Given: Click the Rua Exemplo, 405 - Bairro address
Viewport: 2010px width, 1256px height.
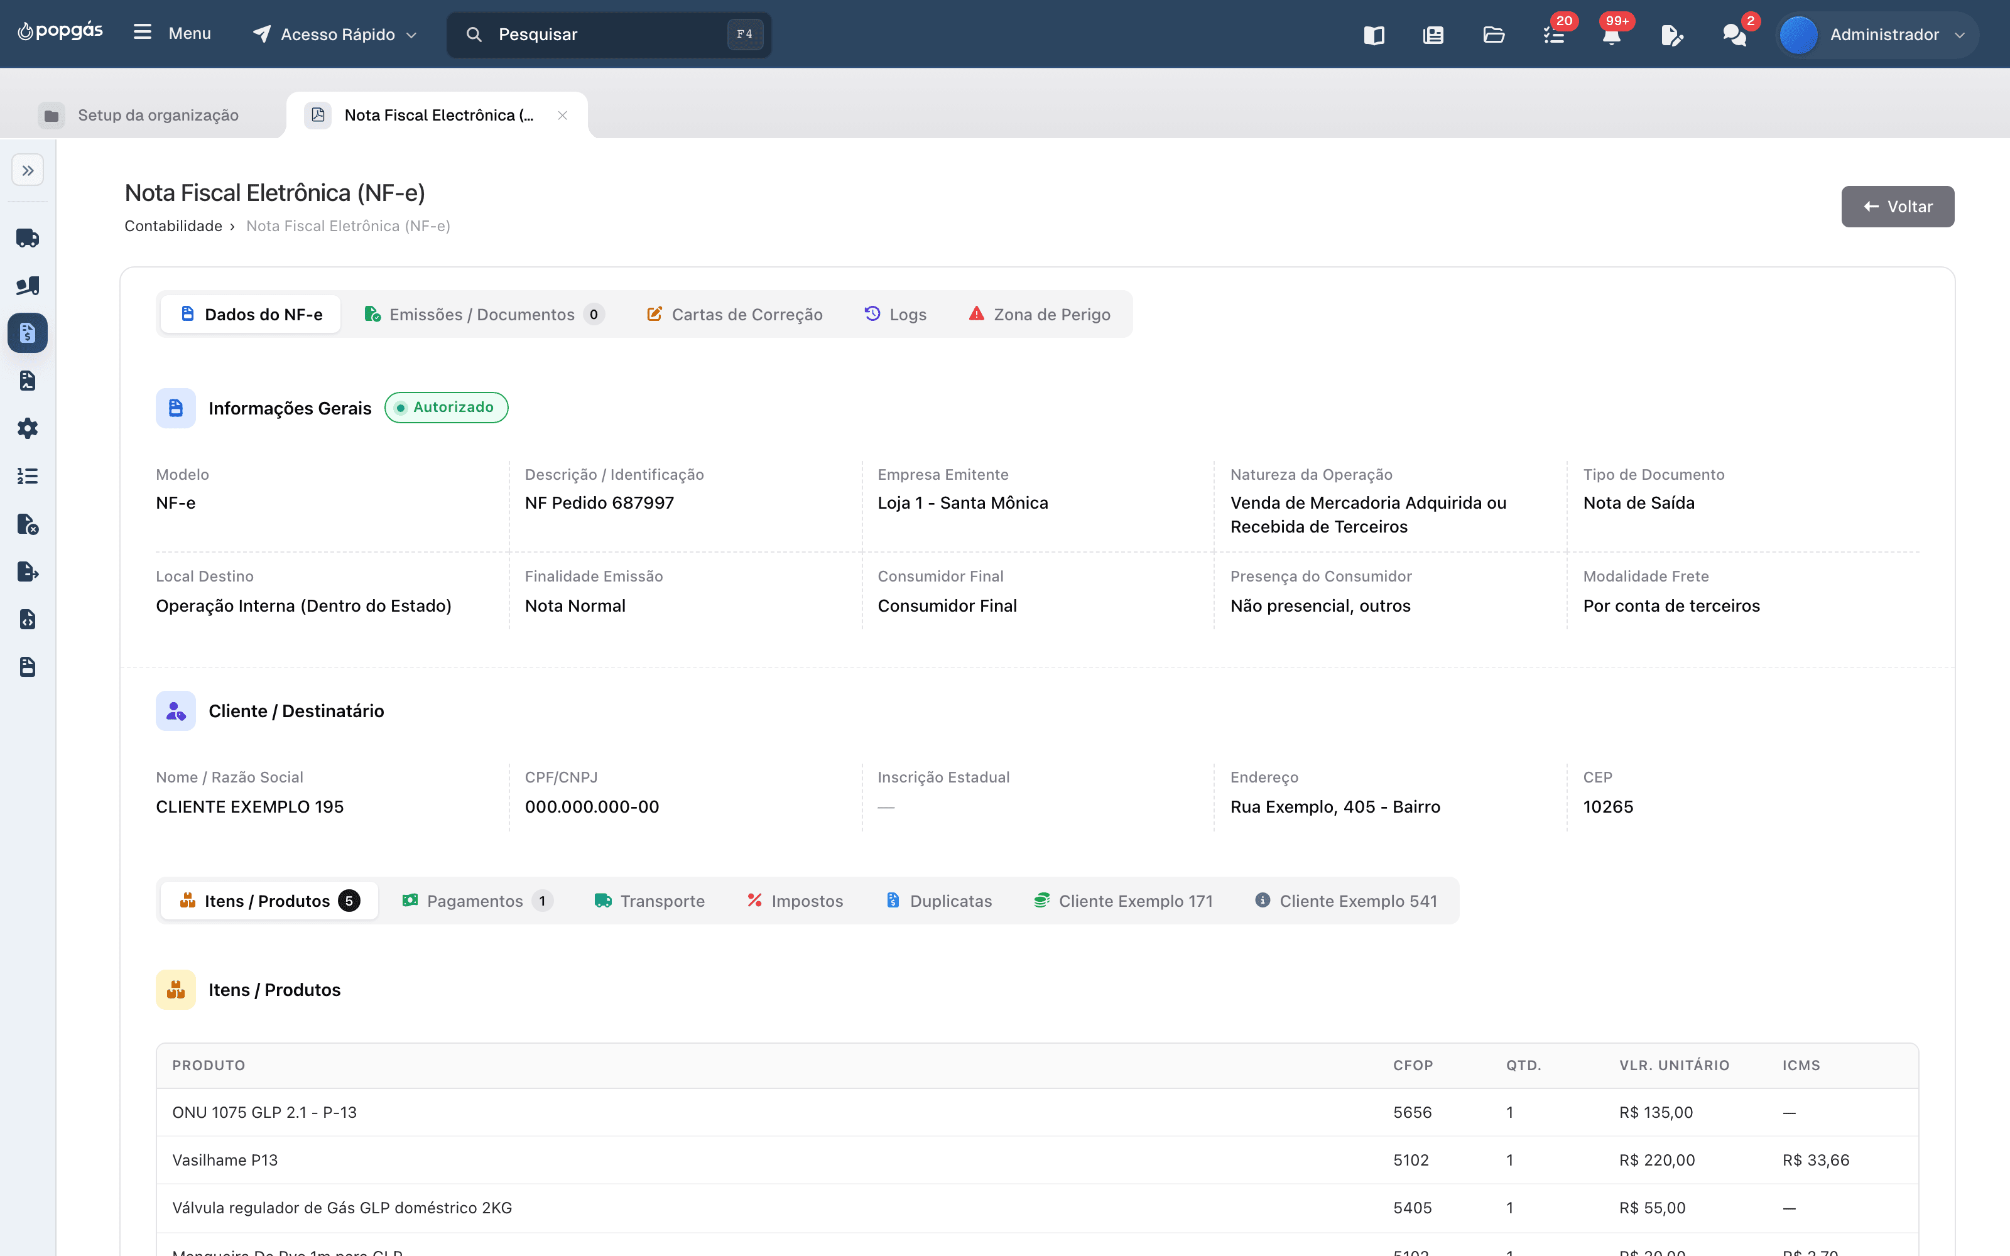Looking at the screenshot, I should [1335, 806].
